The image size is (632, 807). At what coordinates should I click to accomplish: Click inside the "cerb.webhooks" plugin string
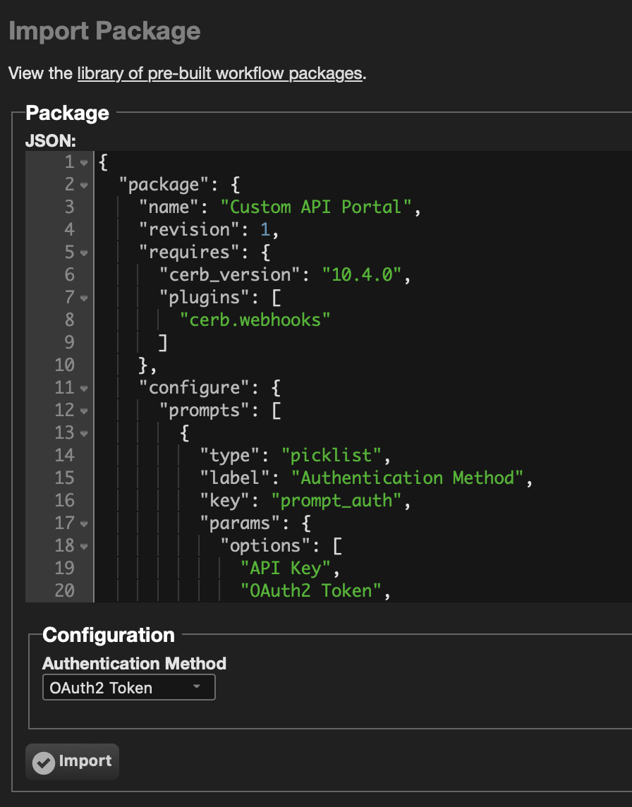pos(255,320)
